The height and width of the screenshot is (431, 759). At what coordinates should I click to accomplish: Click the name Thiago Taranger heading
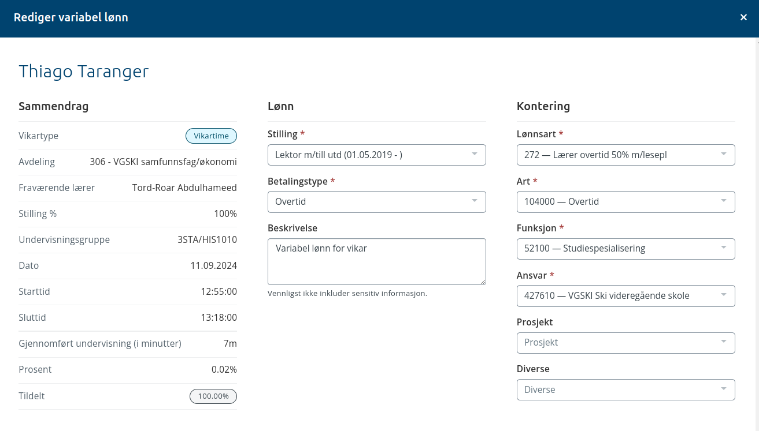tap(84, 72)
